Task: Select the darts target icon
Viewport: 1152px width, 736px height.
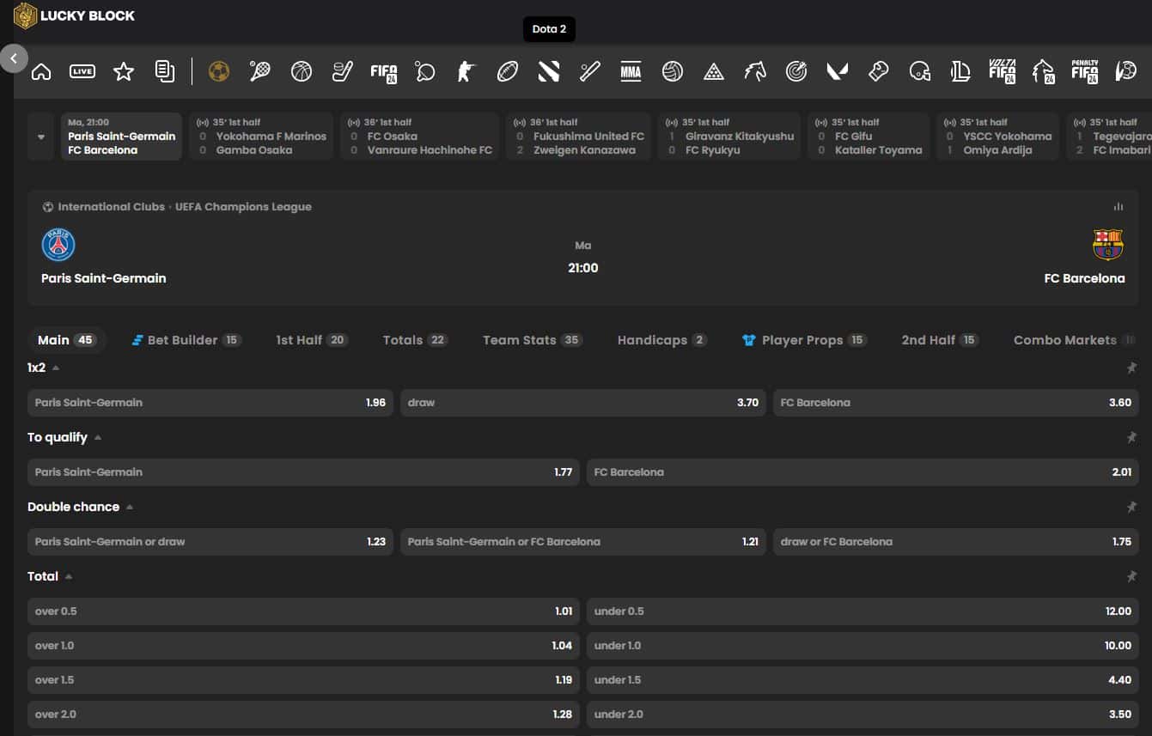Action: [796, 72]
